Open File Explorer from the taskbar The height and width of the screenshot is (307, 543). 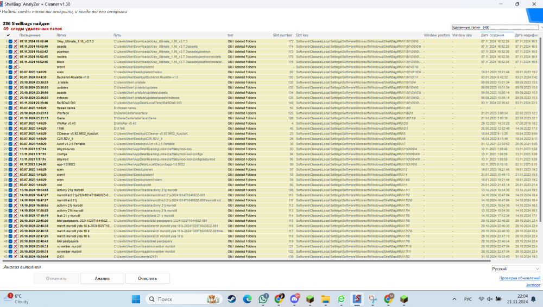(325, 299)
